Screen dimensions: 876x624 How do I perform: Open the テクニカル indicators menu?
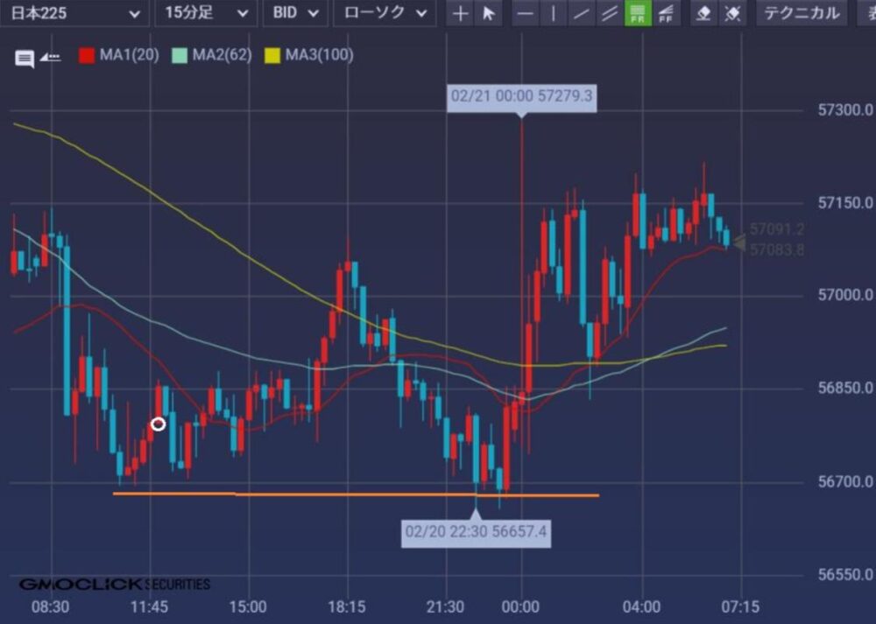(x=802, y=13)
